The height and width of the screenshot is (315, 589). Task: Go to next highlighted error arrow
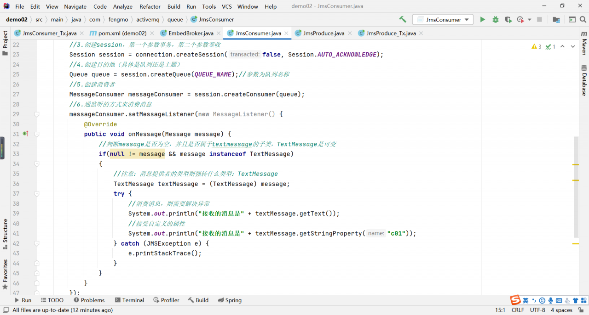[x=573, y=46]
